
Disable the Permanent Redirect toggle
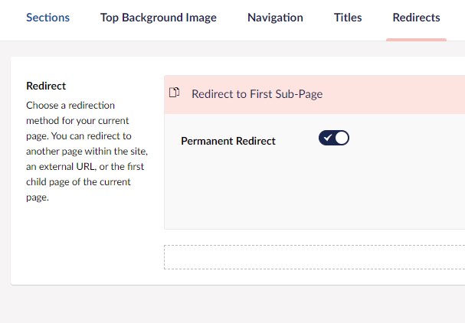tap(334, 138)
